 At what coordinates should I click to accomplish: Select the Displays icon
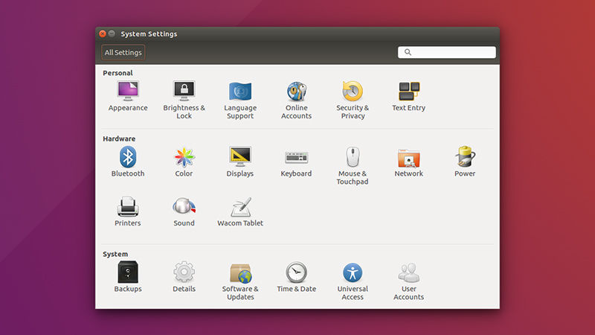point(240,157)
